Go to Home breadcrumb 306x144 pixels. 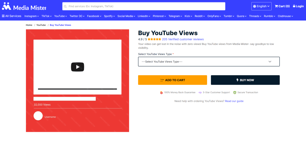click(x=29, y=25)
